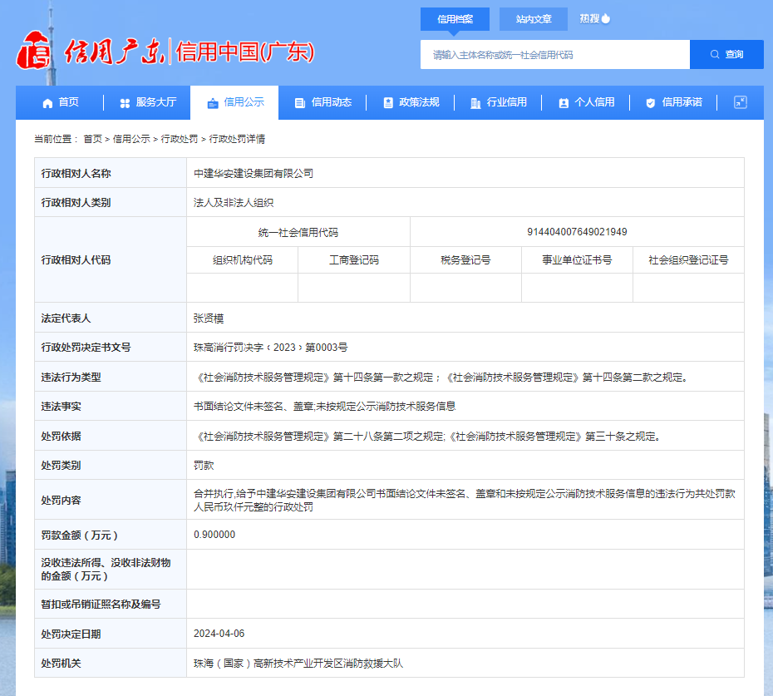Click the fine amount 0.900000
Screen dimensions: 773x696
coord(214,535)
